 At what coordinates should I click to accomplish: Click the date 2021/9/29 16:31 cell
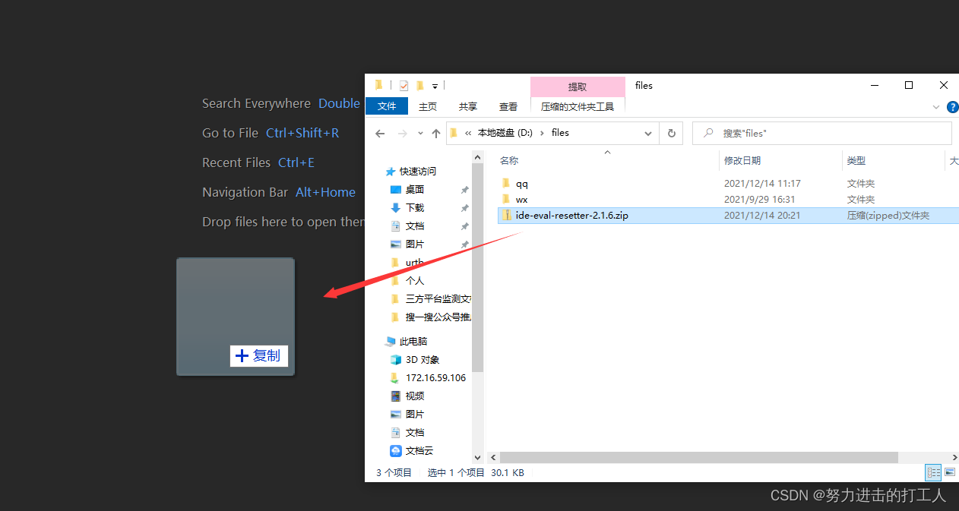click(759, 200)
